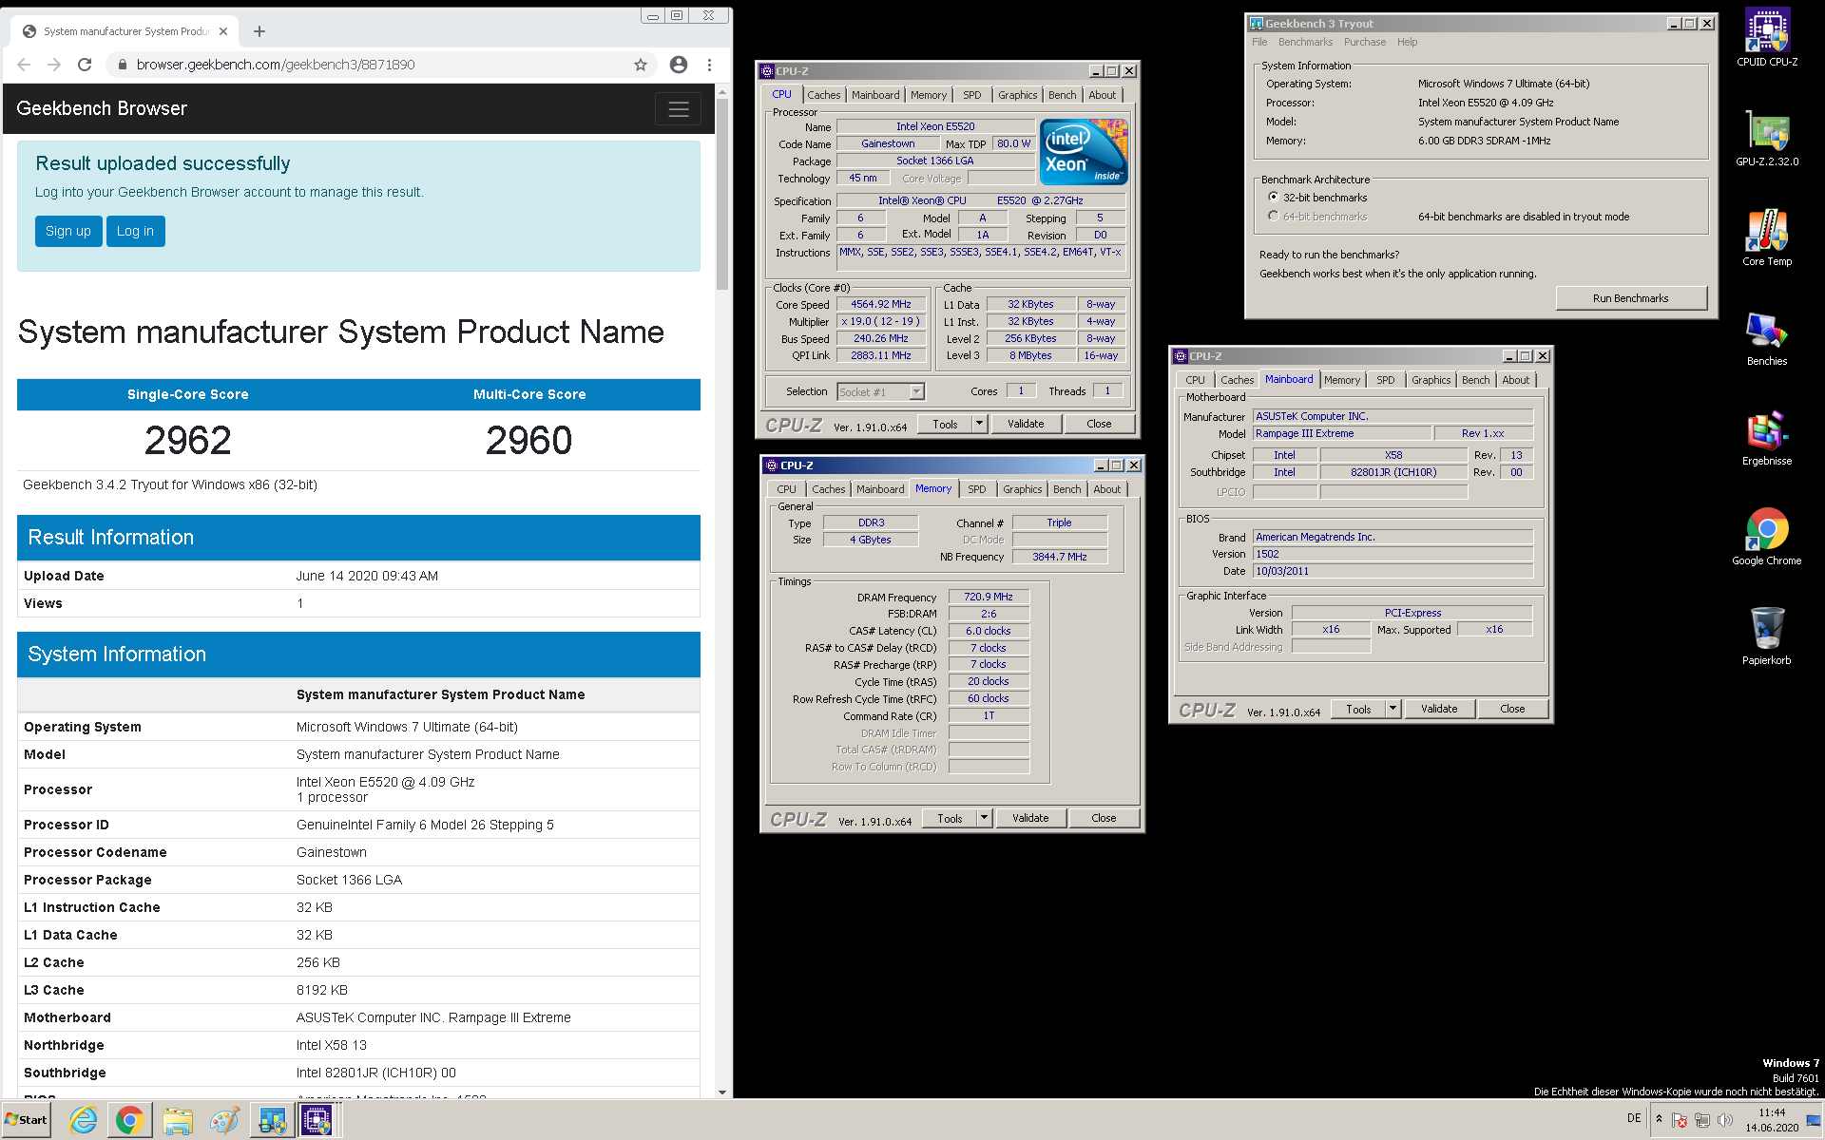Launch Google Chrome desktop shortcut
Viewport: 1825px width, 1140px height.
(1767, 538)
